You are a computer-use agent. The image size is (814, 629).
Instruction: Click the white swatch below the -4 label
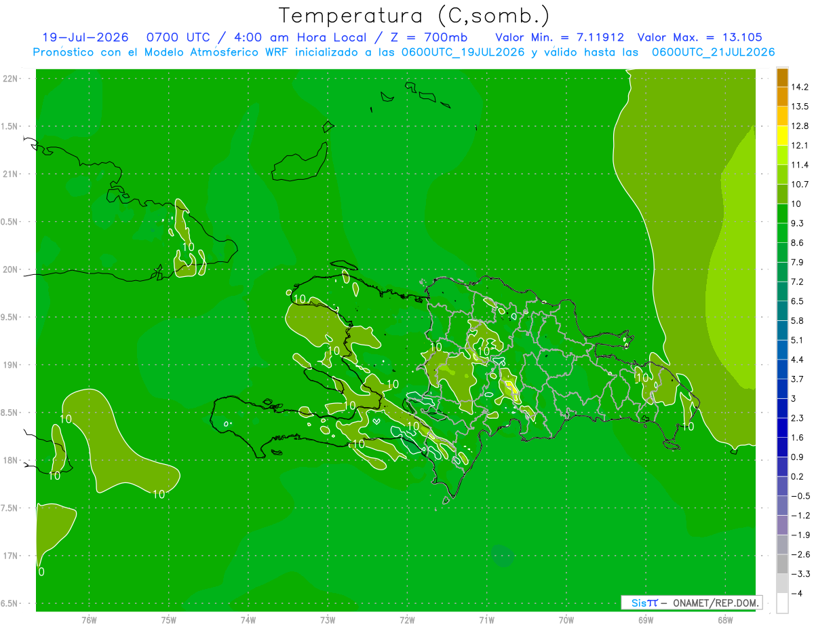(782, 603)
